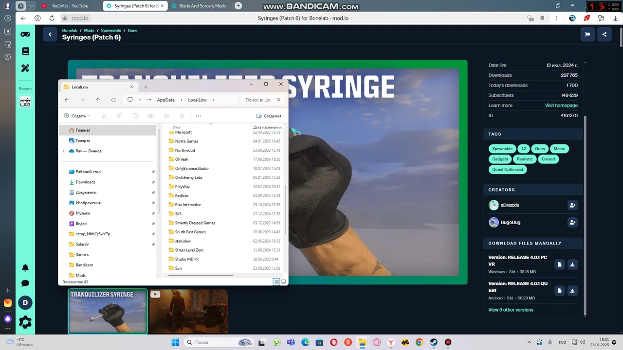Screen dimensions: 623x350
Task: Select the Cursed tag
Action: [x=548, y=159]
